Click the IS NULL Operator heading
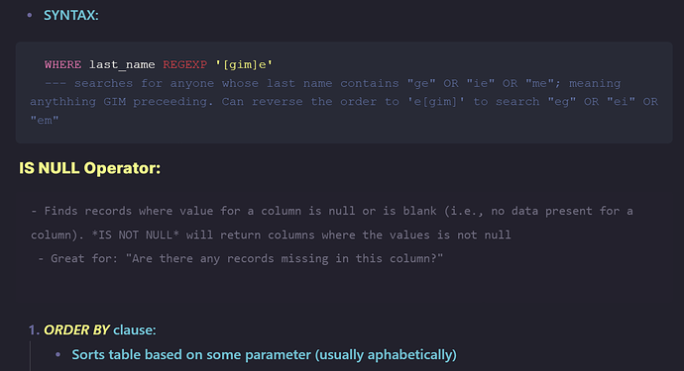684x371 pixels. (x=90, y=168)
